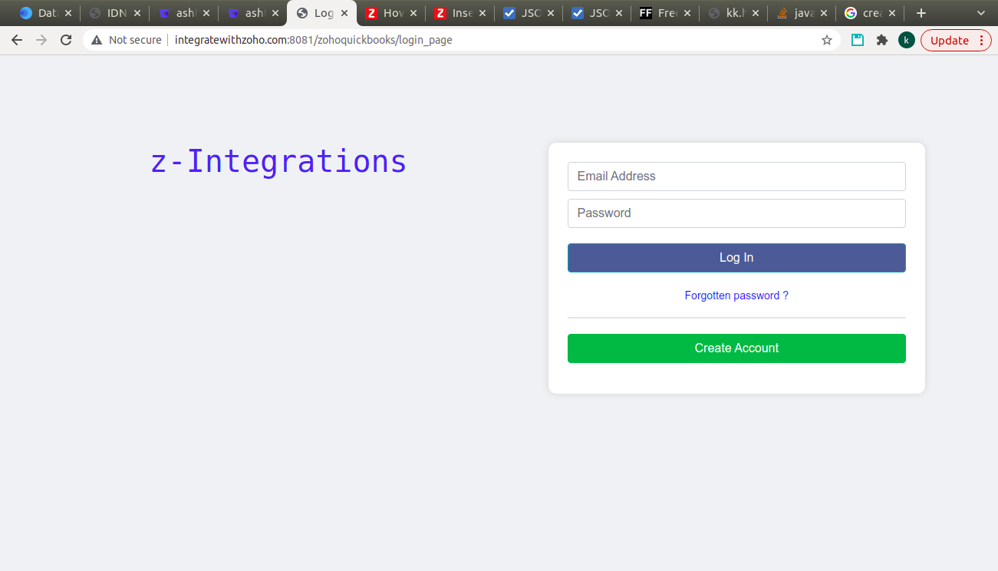Click the green Create Account button

point(736,348)
